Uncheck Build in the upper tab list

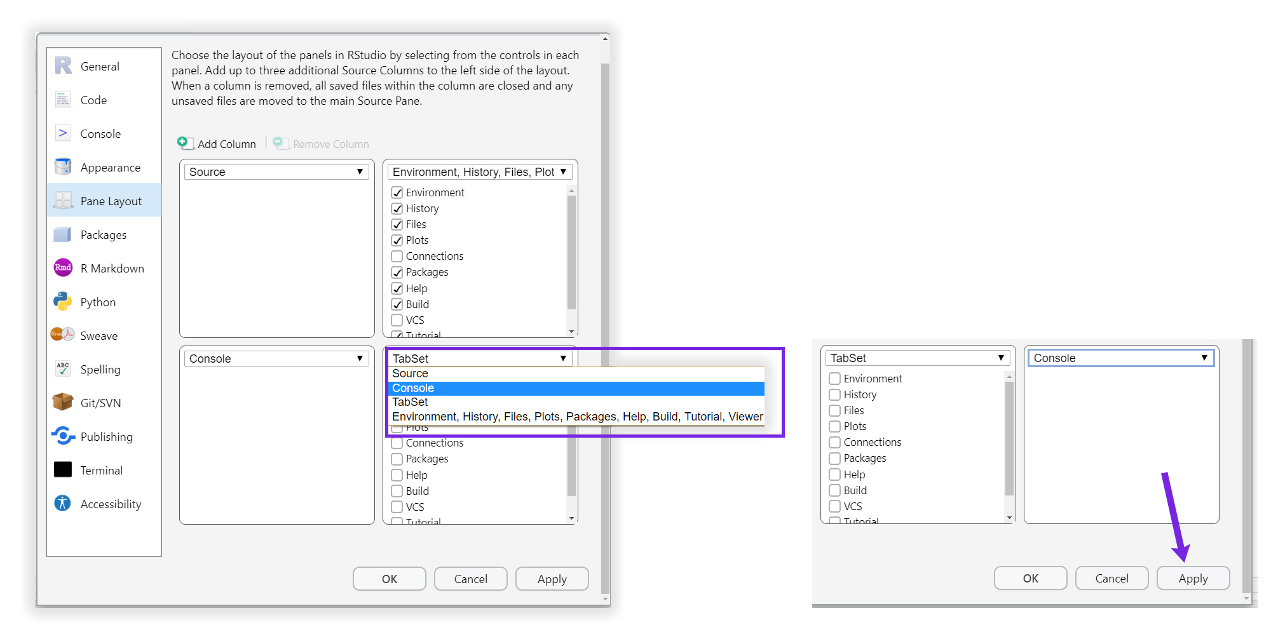point(397,304)
